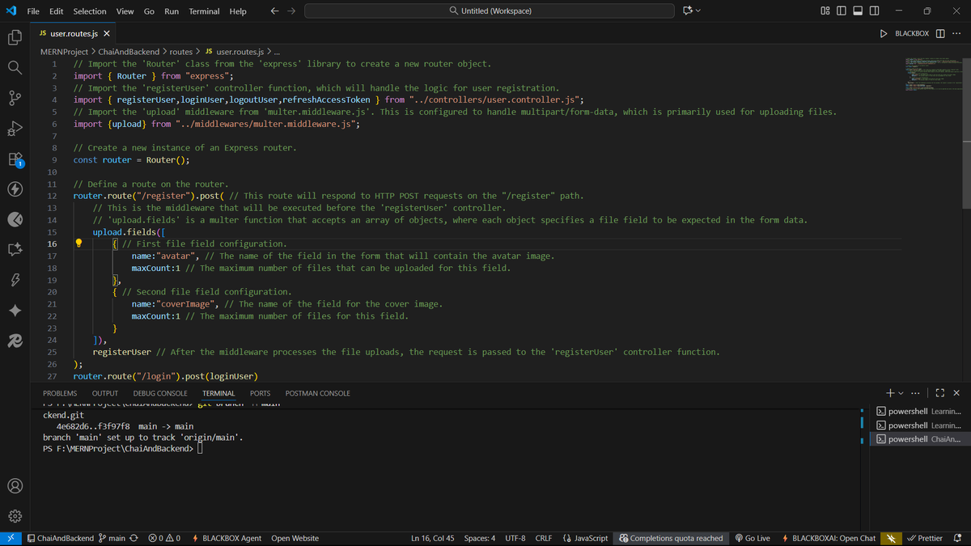Go back with the left arrow
The image size is (971, 546).
pyautogui.click(x=275, y=11)
